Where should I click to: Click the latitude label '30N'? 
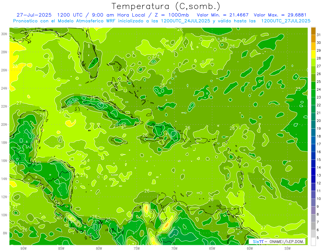click(x=4, y=34)
